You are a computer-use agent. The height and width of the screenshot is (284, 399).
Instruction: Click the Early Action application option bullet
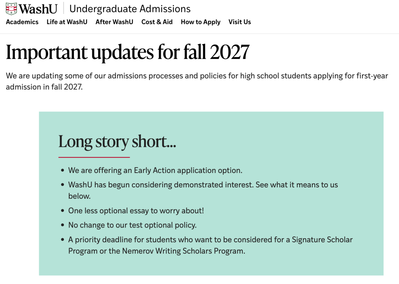coord(155,170)
